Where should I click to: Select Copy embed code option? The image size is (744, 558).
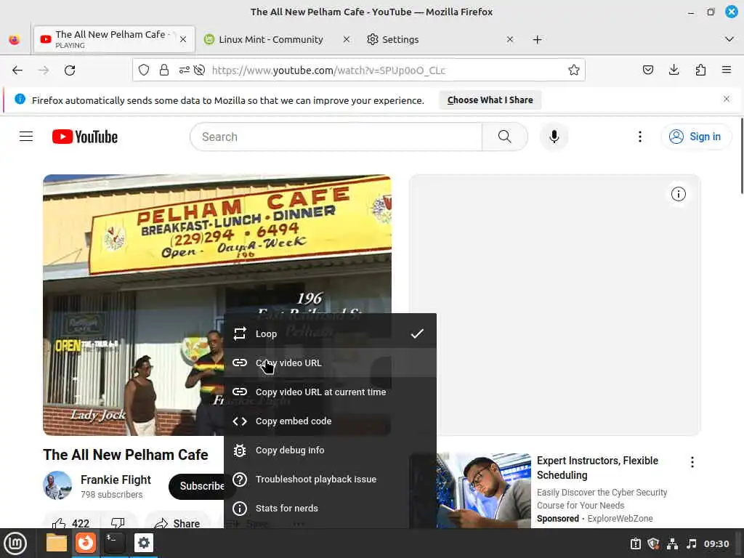tap(330, 421)
